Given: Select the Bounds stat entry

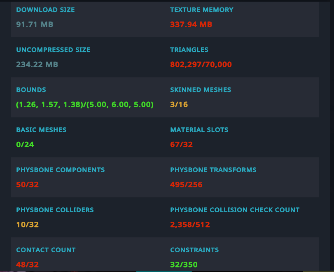Looking at the screenshot, I should pyautogui.click(x=82, y=97).
